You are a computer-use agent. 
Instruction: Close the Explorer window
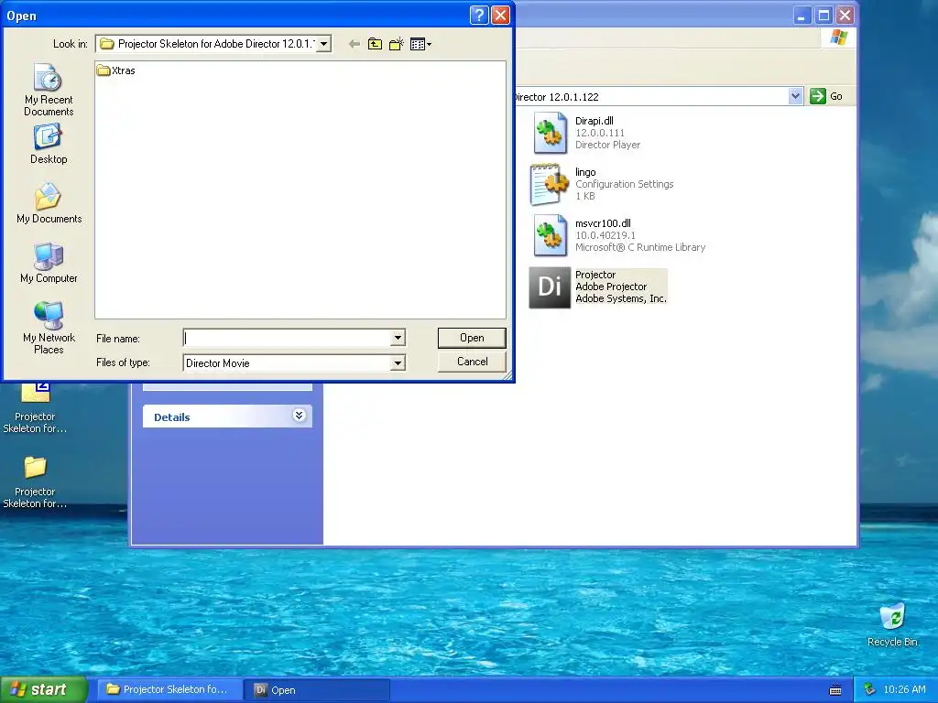(x=845, y=16)
